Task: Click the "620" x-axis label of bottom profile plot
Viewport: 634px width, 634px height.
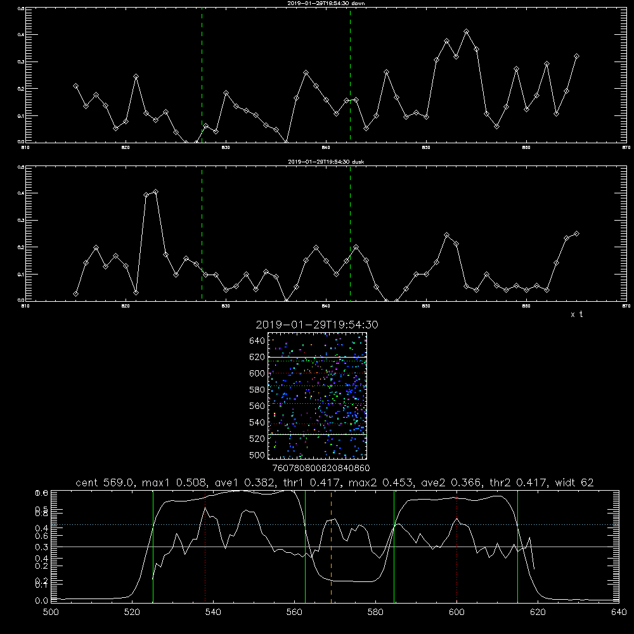Action: (538, 612)
